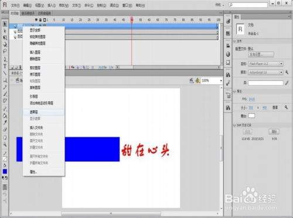Click the new folder icon below timeline layers
The height and width of the screenshot is (218, 293).
point(16,67)
